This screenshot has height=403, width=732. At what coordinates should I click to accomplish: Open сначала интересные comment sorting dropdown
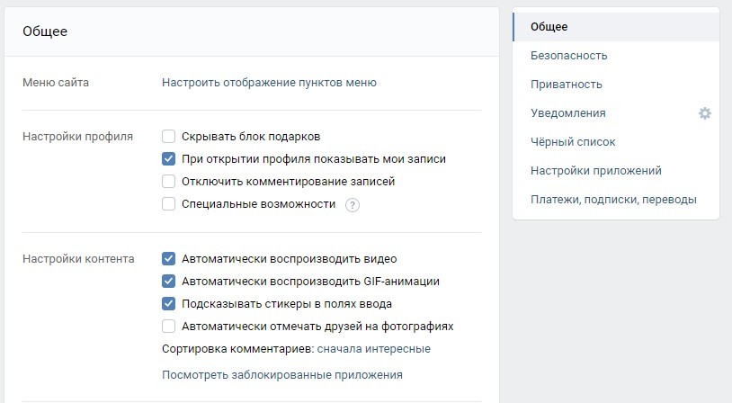coord(373,349)
